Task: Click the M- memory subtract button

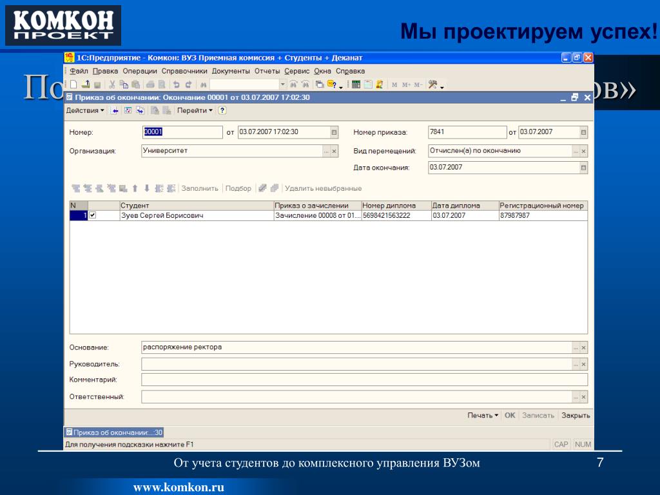Action: (418, 84)
